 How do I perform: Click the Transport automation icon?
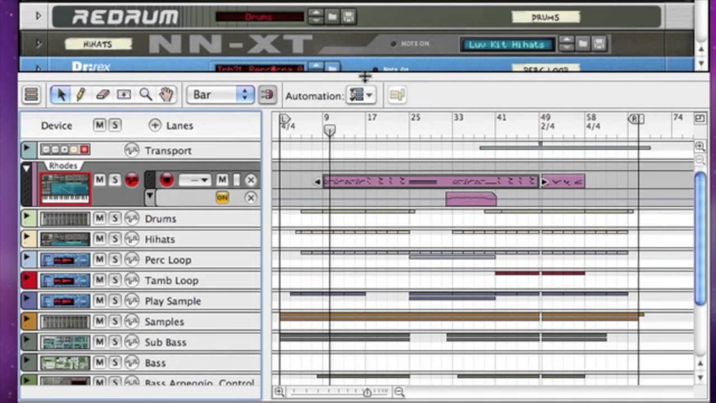coord(131,150)
